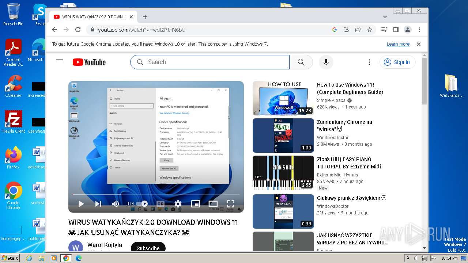Screen dimensions: 468x263
Task: Open Google icon in address bar
Action: (x=334, y=30)
